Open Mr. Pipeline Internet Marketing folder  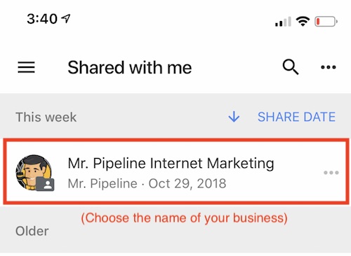[x=176, y=171]
